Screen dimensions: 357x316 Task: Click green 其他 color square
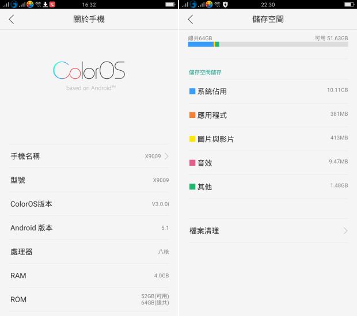tap(192, 186)
